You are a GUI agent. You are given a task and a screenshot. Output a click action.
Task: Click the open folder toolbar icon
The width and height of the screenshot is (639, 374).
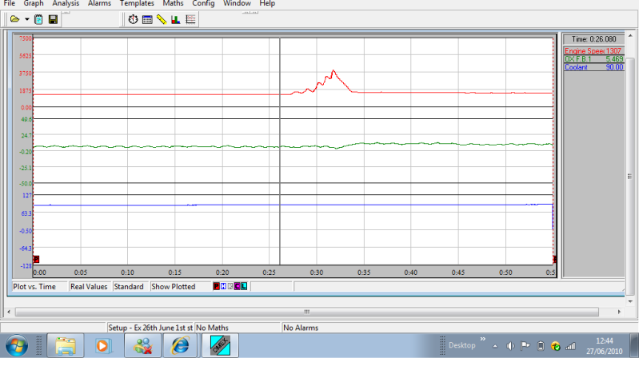point(14,19)
